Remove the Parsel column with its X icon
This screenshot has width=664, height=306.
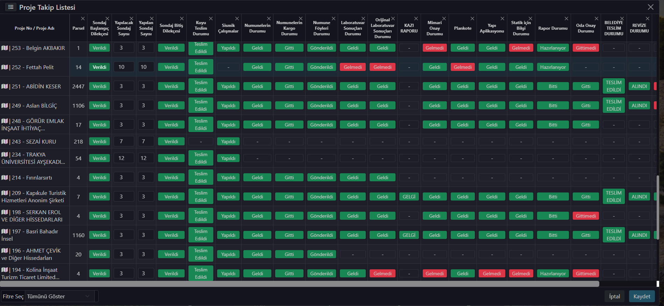tap(83, 19)
